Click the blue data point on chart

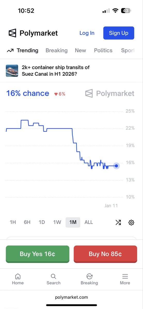click(116, 166)
